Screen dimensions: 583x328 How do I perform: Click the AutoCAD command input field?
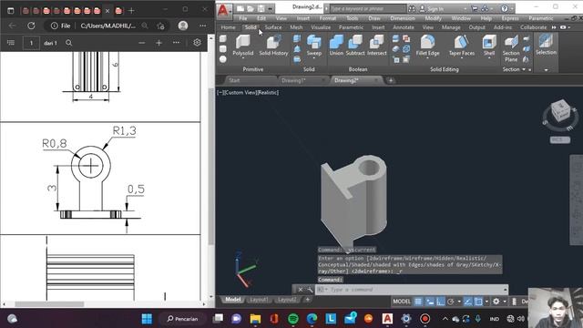412,290
